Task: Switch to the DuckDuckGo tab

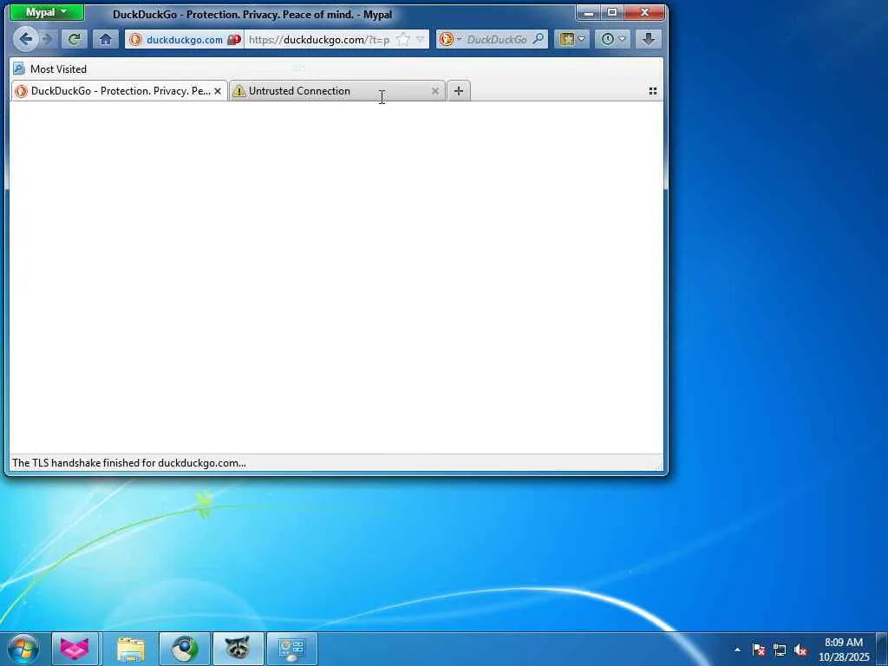Action: tap(120, 91)
